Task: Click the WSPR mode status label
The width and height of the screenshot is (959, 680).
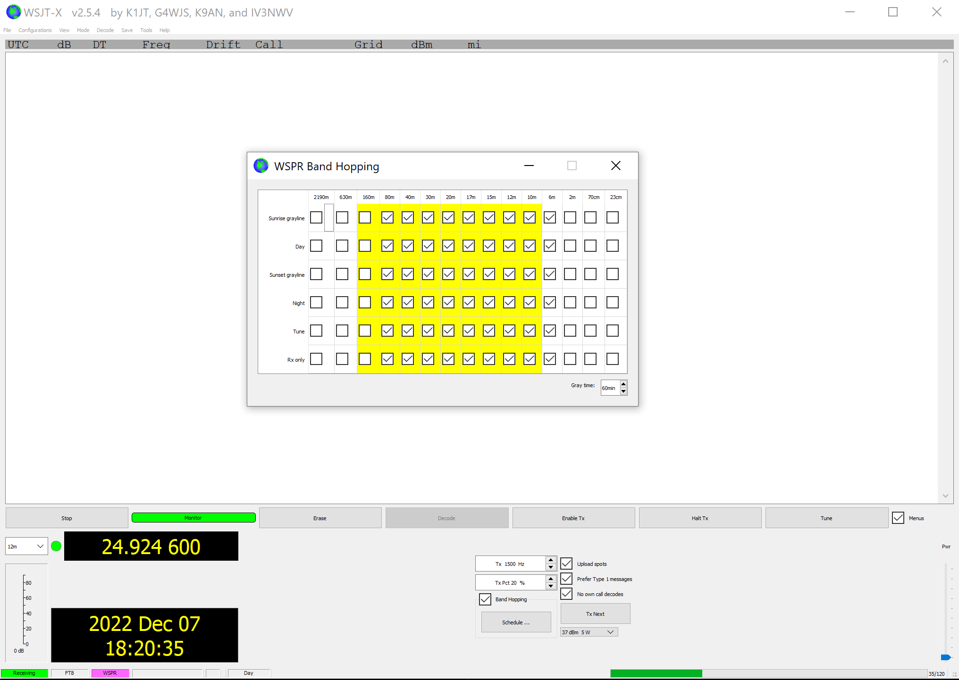Action: 110,673
